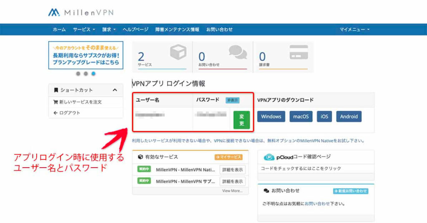Click the pCloud logo icon
The width and height of the screenshot is (427, 223).
[x=269, y=157]
